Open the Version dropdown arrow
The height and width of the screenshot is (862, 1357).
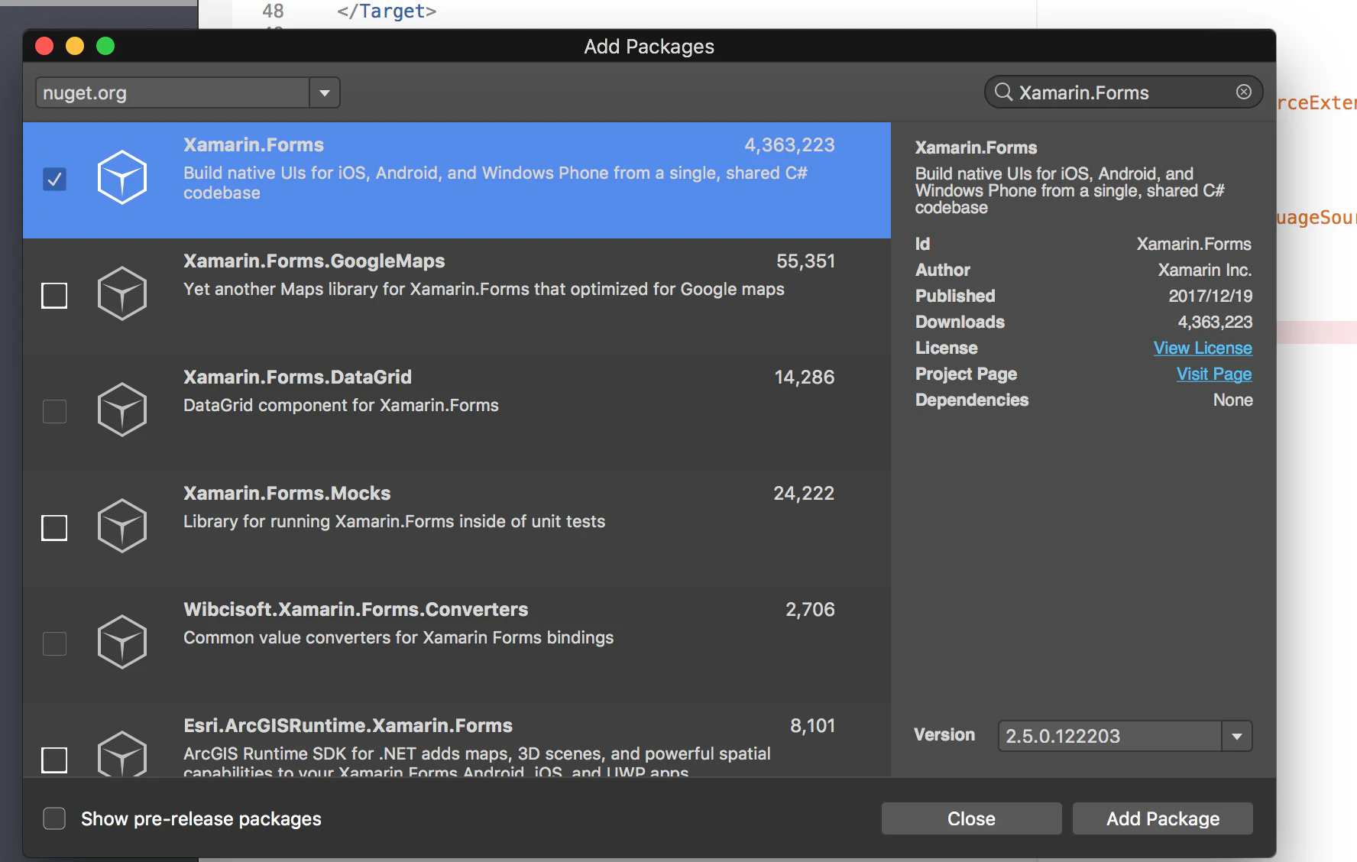pyautogui.click(x=1237, y=736)
